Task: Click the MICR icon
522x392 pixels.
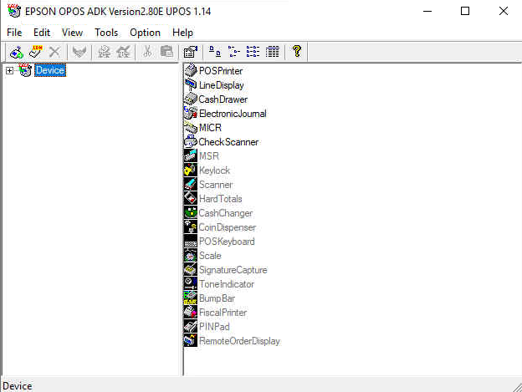Action: pos(191,128)
